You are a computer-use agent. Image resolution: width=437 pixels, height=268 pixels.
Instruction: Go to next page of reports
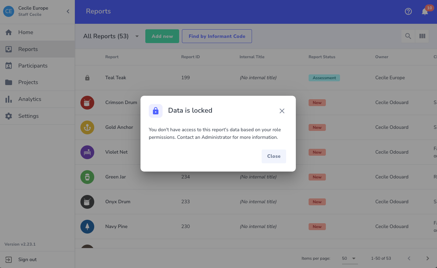click(x=427, y=258)
